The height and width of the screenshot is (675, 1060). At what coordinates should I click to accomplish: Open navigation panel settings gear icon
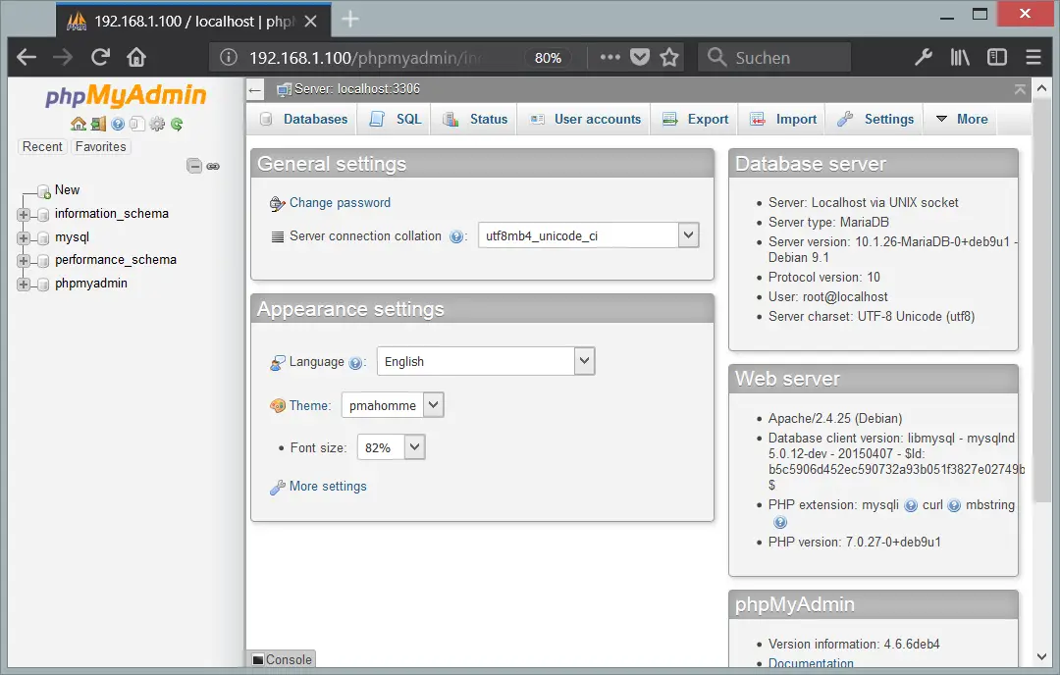click(x=157, y=124)
